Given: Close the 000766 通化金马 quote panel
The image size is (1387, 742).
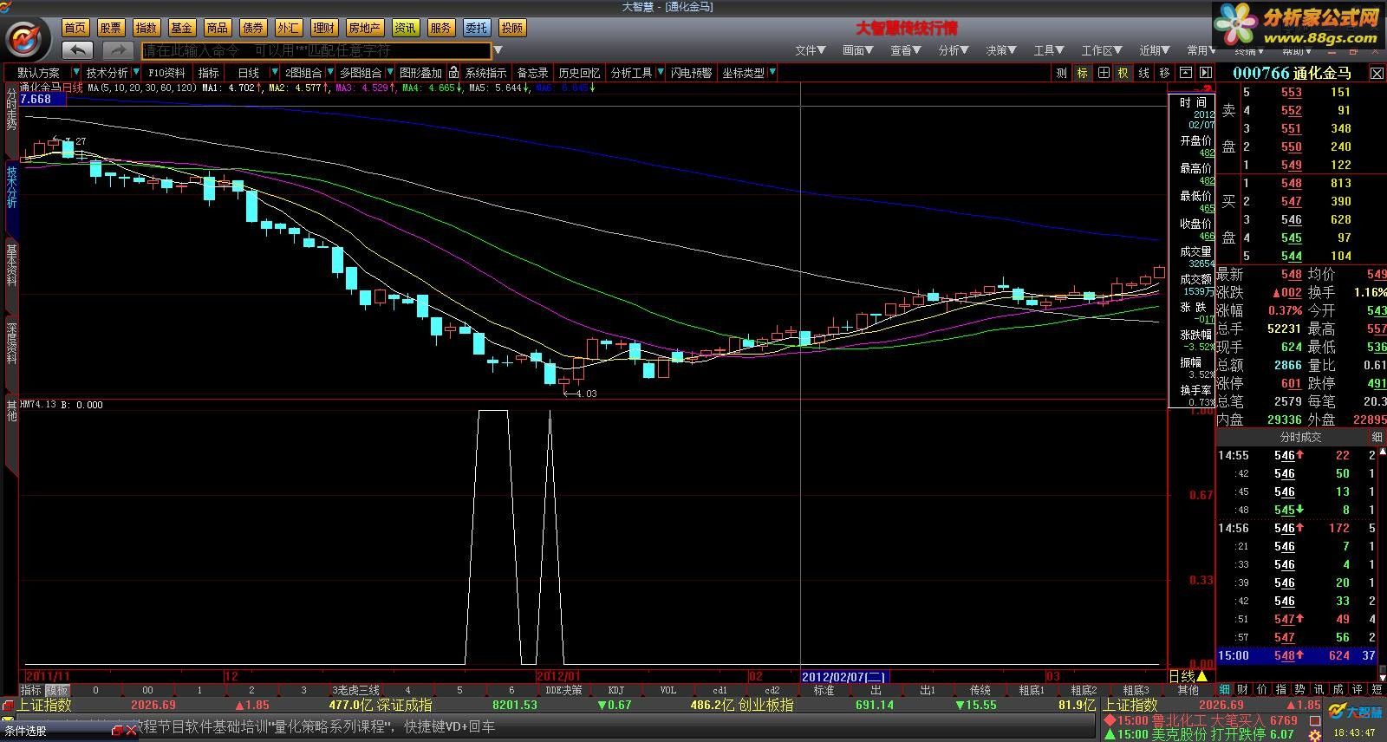Looking at the screenshot, I should pos(1377,74).
